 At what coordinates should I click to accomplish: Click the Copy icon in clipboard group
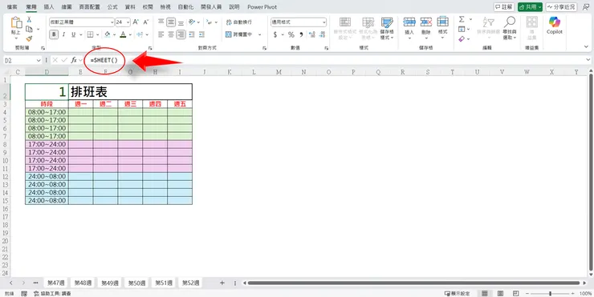pos(29,29)
